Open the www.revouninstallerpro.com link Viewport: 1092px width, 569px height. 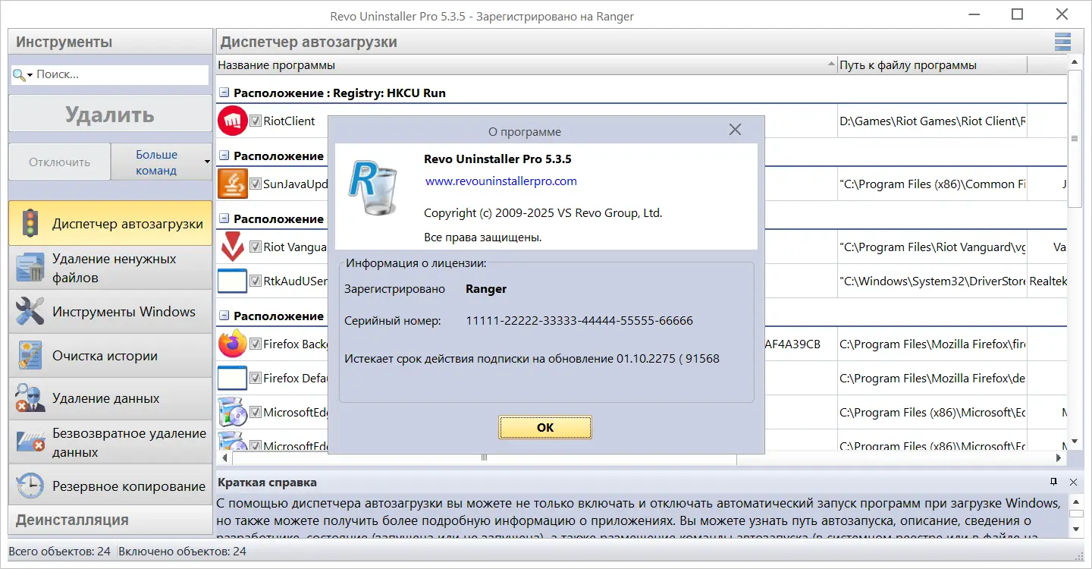(501, 181)
